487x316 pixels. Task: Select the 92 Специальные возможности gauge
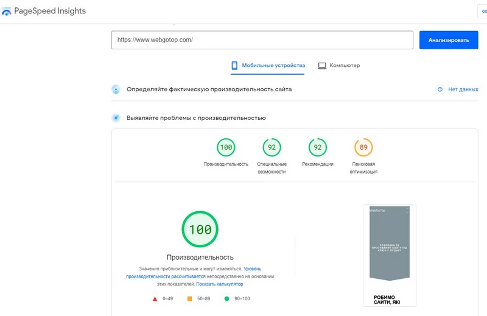click(x=272, y=147)
